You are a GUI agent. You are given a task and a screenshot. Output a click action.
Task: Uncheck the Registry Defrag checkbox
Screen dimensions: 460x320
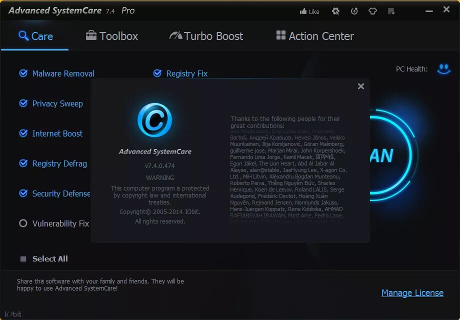[x=23, y=163]
